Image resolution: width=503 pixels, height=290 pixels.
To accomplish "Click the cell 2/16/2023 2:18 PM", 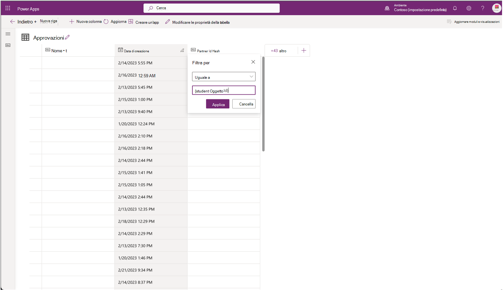I will pyautogui.click(x=151, y=148).
